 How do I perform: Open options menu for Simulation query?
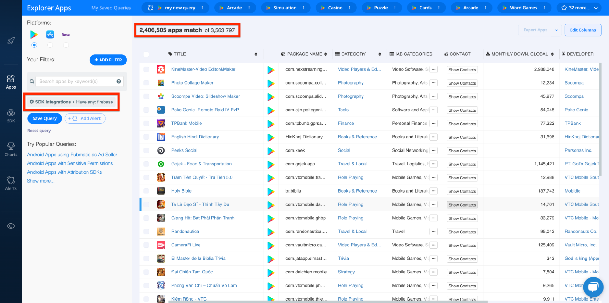(303, 8)
